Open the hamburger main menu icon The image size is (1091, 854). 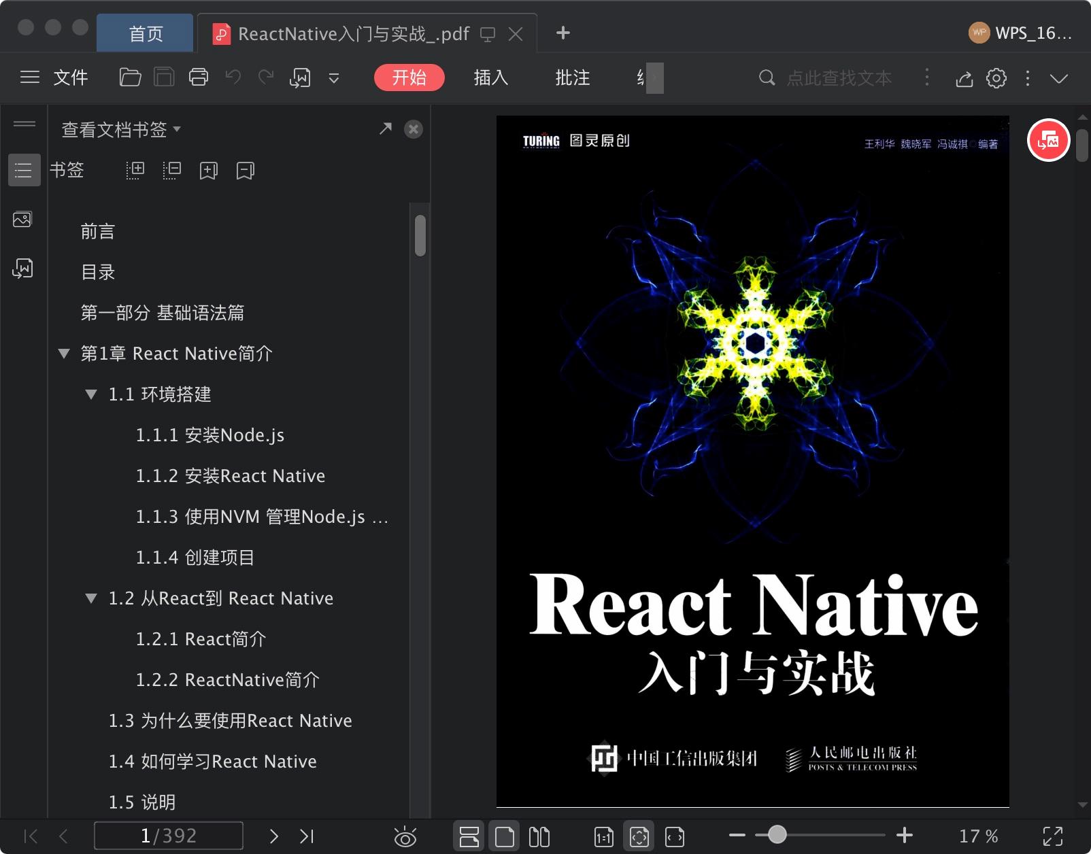click(30, 78)
